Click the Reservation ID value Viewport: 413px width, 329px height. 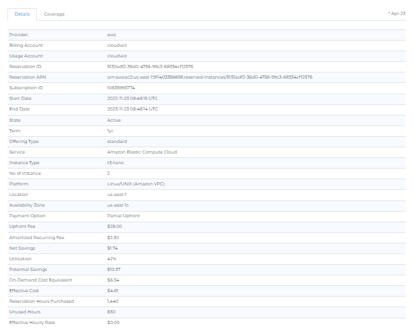150,66
